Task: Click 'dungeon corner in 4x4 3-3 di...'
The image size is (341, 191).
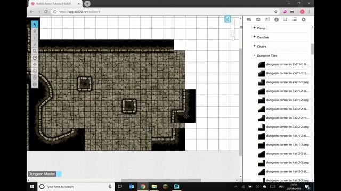Action: click(x=288, y=172)
